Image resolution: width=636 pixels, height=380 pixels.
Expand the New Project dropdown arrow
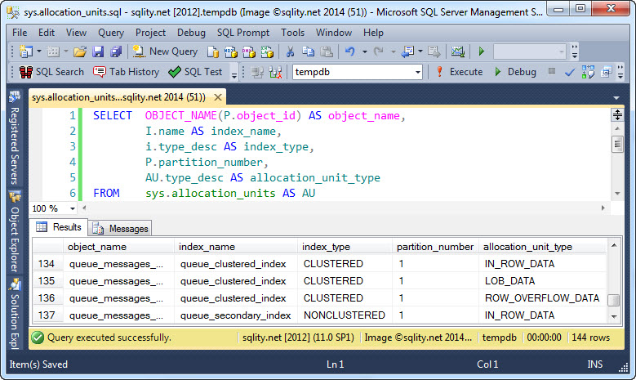click(39, 51)
